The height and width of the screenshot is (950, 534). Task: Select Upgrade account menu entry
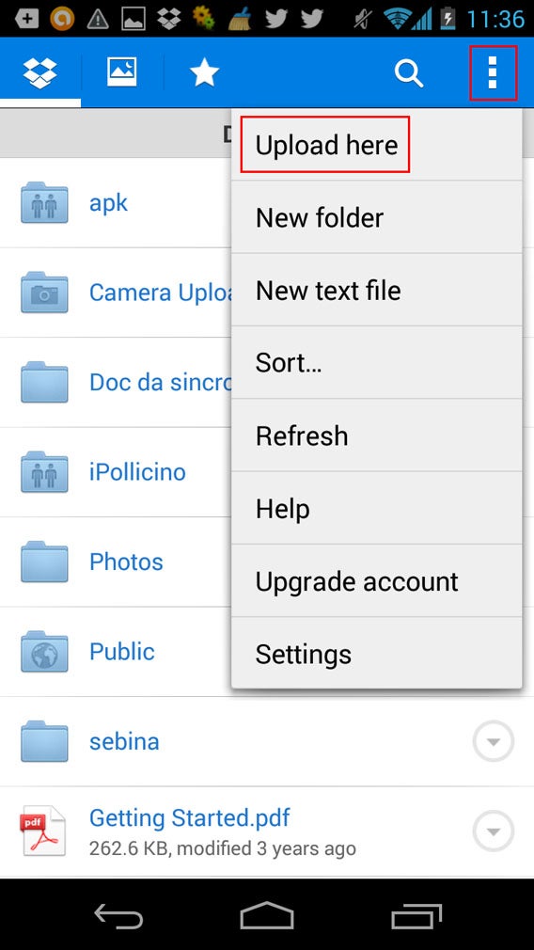coord(377,581)
